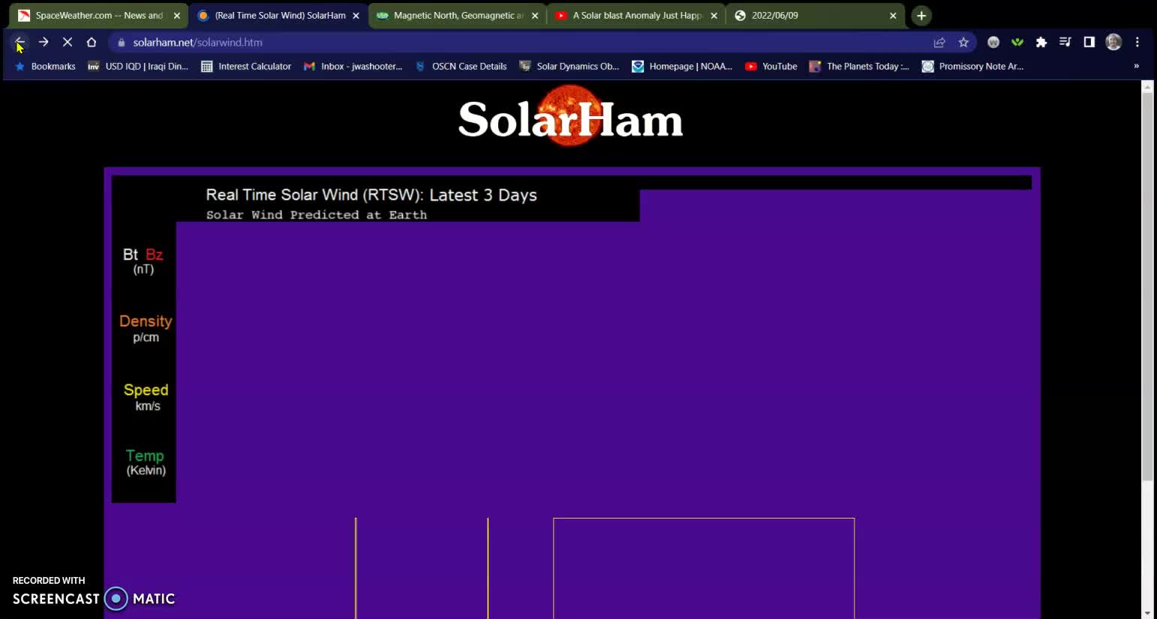
Task: Stop loading the page
Action: tap(68, 42)
